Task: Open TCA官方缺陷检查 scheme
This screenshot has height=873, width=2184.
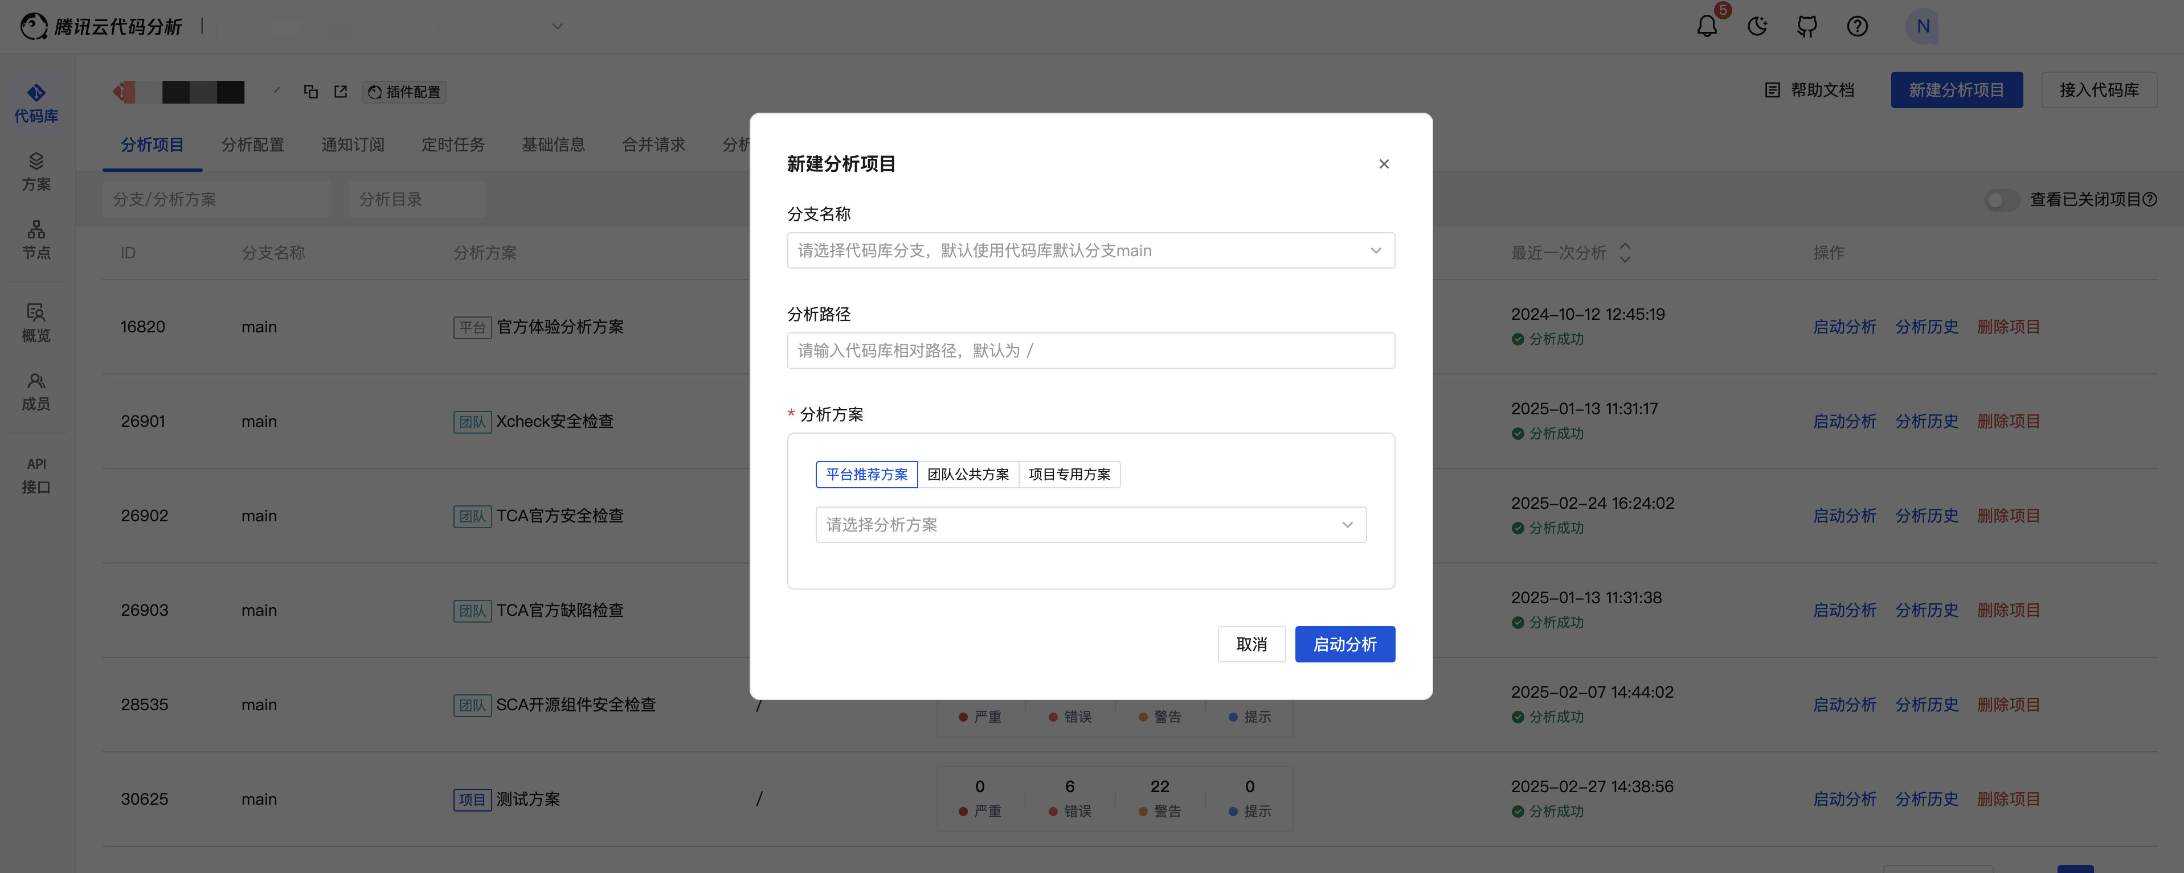Action: [559, 611]
